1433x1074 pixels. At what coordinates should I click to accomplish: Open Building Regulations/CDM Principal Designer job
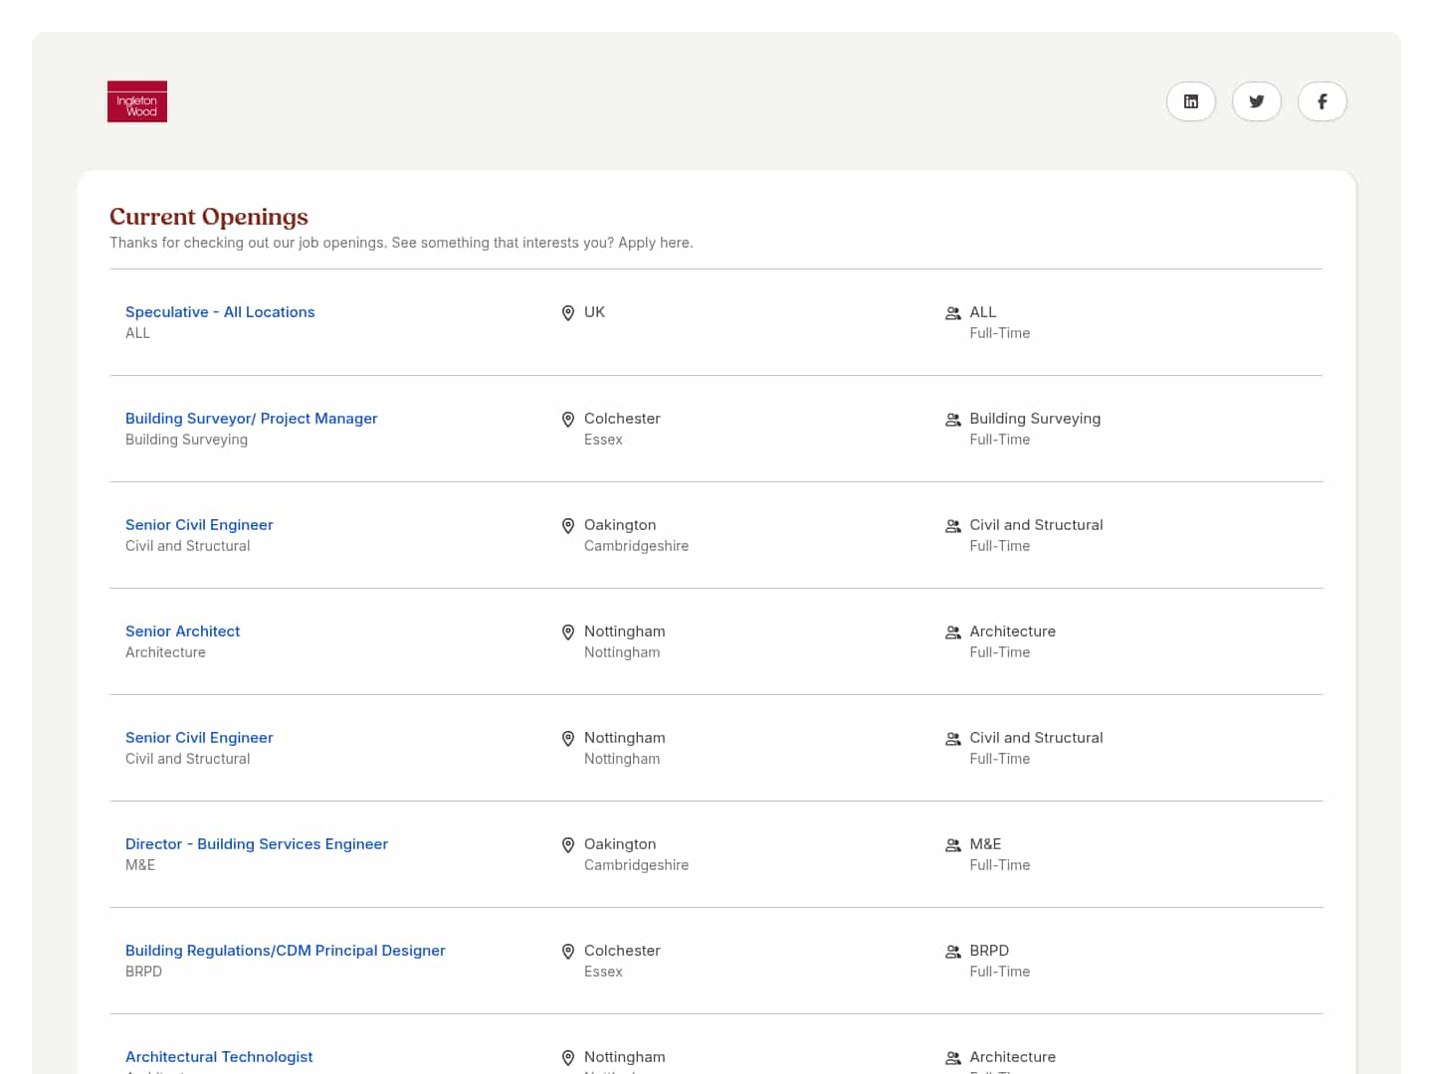click(x=285, y=951)
